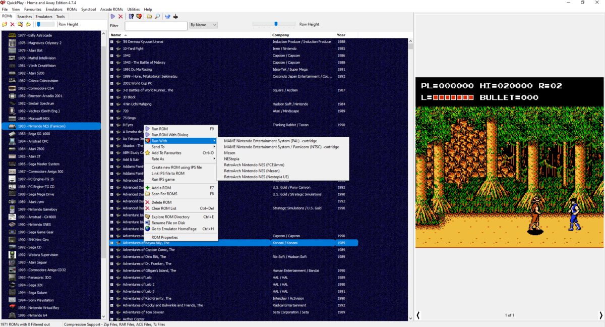
Task: Click the game screenshot thumbnail
Action: click(509, 162)
